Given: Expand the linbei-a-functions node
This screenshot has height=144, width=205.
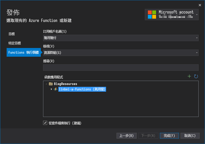Looking at the screenshot, I should coord(52,89).
